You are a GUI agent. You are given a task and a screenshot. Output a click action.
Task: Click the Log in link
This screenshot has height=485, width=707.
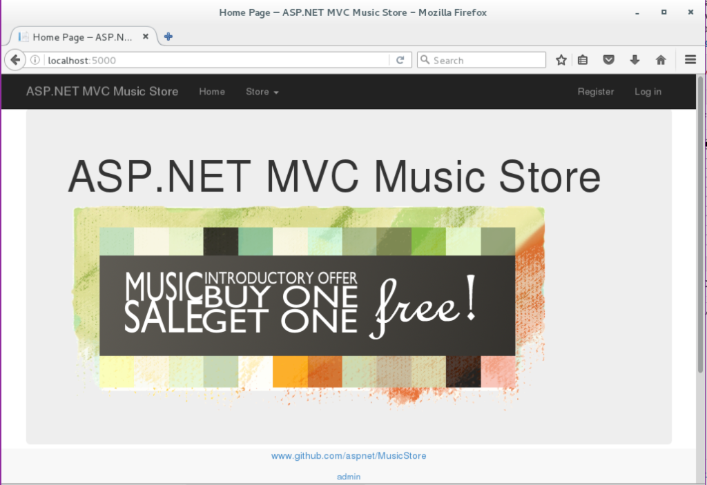click(648, 92)
